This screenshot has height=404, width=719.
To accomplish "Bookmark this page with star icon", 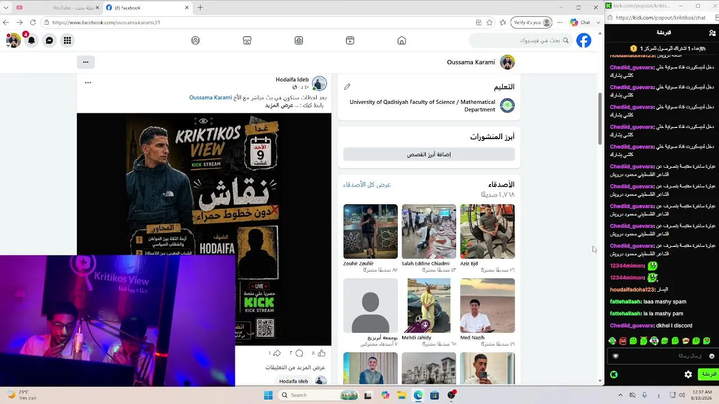I will point(489,22).
